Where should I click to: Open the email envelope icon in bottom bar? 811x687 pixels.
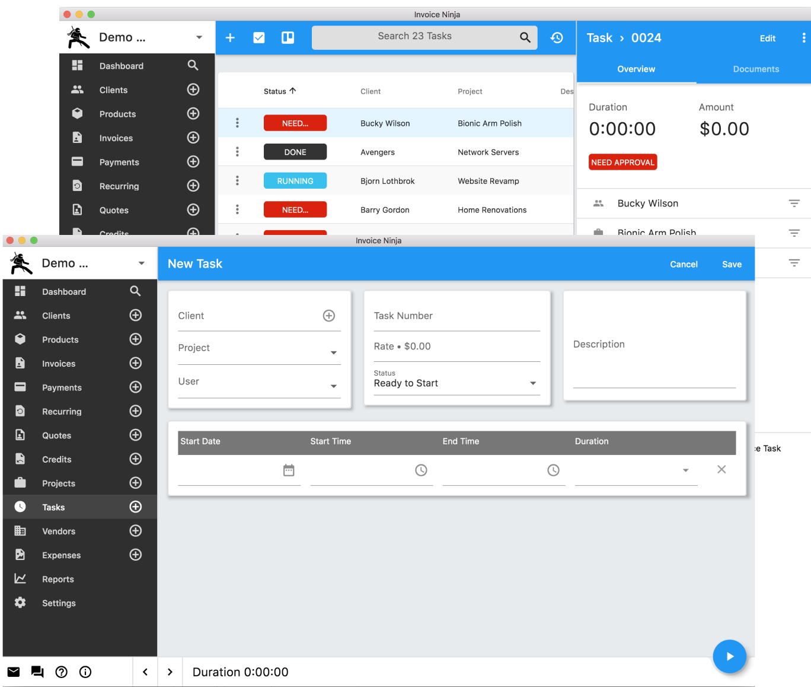pos(14,672)
